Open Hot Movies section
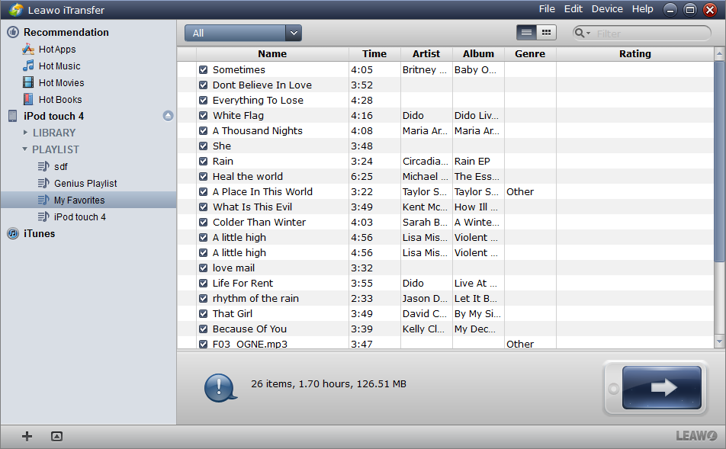The width and height of the screenshot is (726, 449). 53,83
